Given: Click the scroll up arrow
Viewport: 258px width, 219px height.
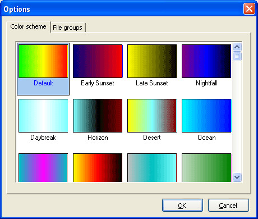Looking at the screenshot, I should (x=237, y=47).
